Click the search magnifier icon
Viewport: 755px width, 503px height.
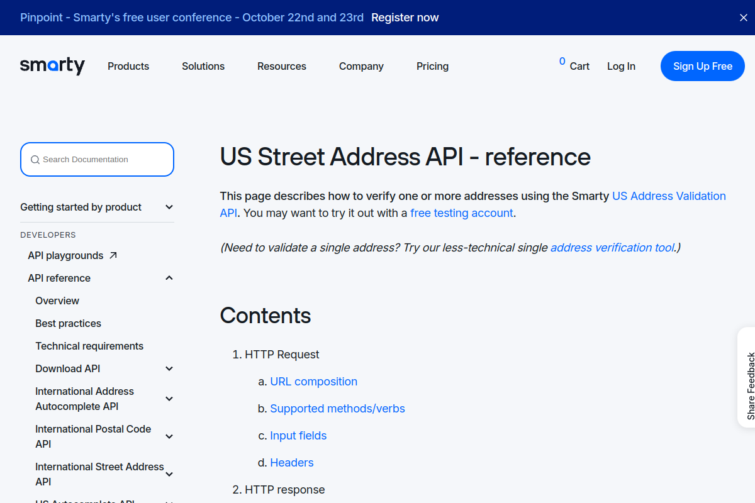pos(35,160)
